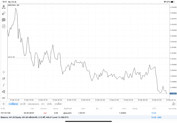Open the objects shapes icon

point(4,92)
